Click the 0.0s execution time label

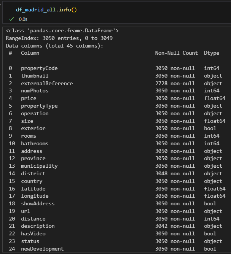coord(23,19)
